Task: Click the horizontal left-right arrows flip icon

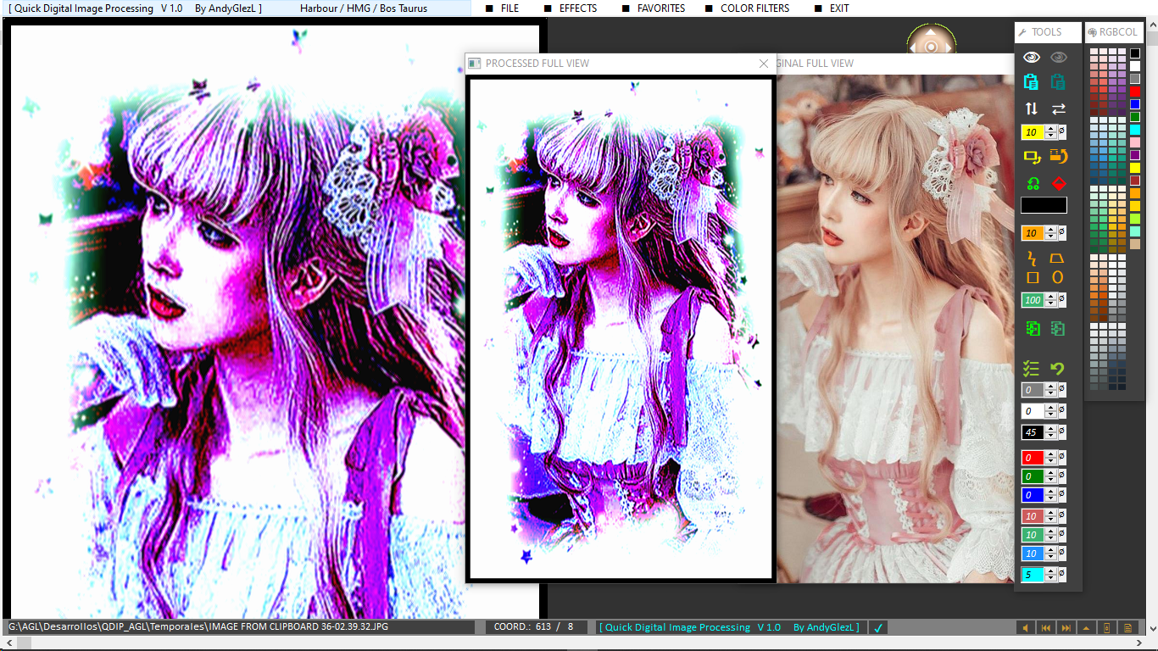Action: tap(1058, 108)
